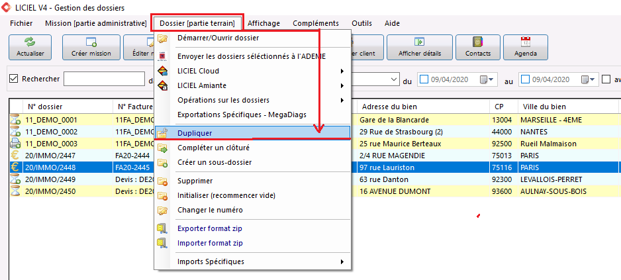The height and width of the screenshot is (280, 621).
Task: Toggle the checkbox after the end date
Action: pyautogui.click(x=606, y=79)
